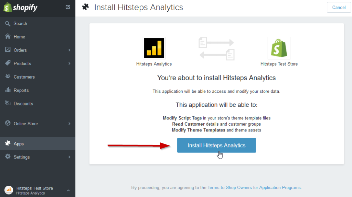Expand the Settings submenu chevron

70,157
